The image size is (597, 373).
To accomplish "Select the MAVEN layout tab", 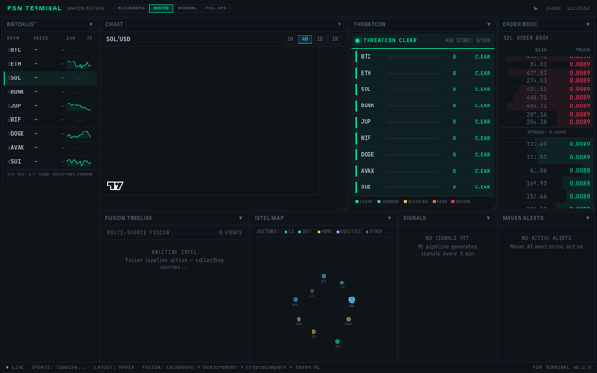I will point(160,8).
